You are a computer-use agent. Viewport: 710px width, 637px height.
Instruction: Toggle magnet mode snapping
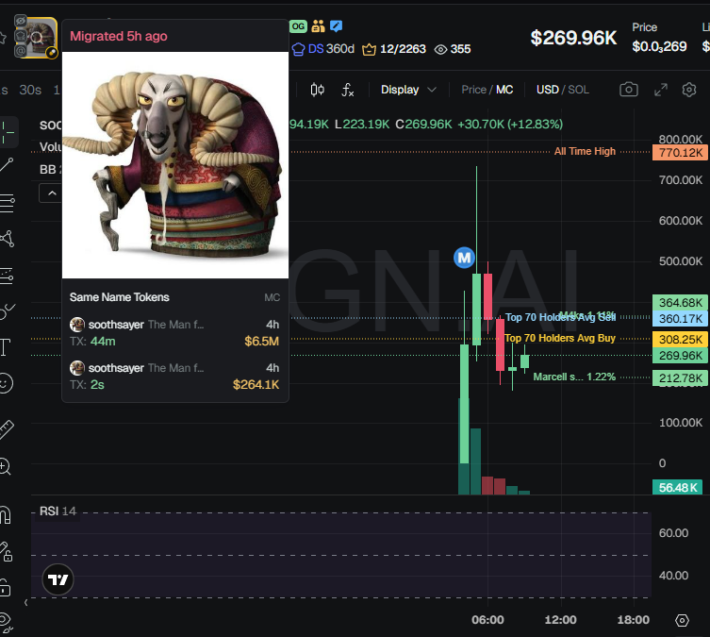[5, 515]
